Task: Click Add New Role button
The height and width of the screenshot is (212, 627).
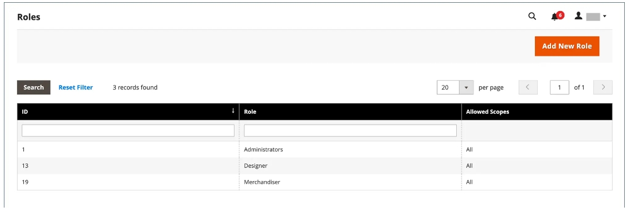Action: (567, 46)
